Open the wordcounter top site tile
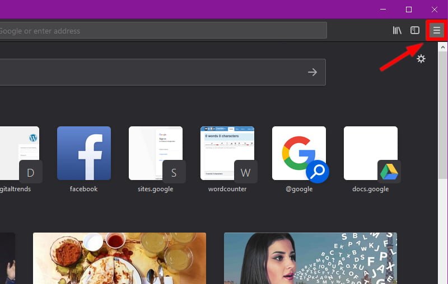Screen dimensions: 448x284 pyautogui.click(x=227, y=152)
